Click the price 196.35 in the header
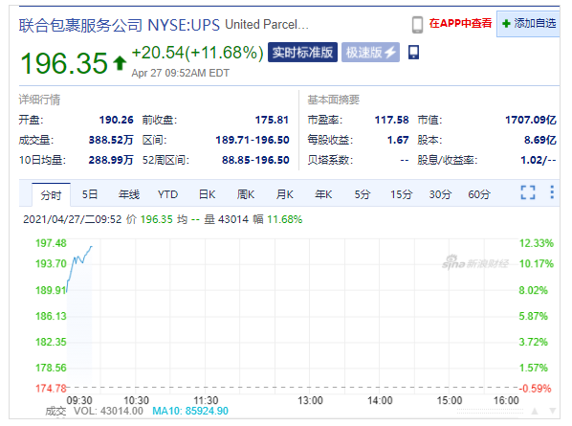The height and width of the screenshot is (426, 572). pos(64,63)
